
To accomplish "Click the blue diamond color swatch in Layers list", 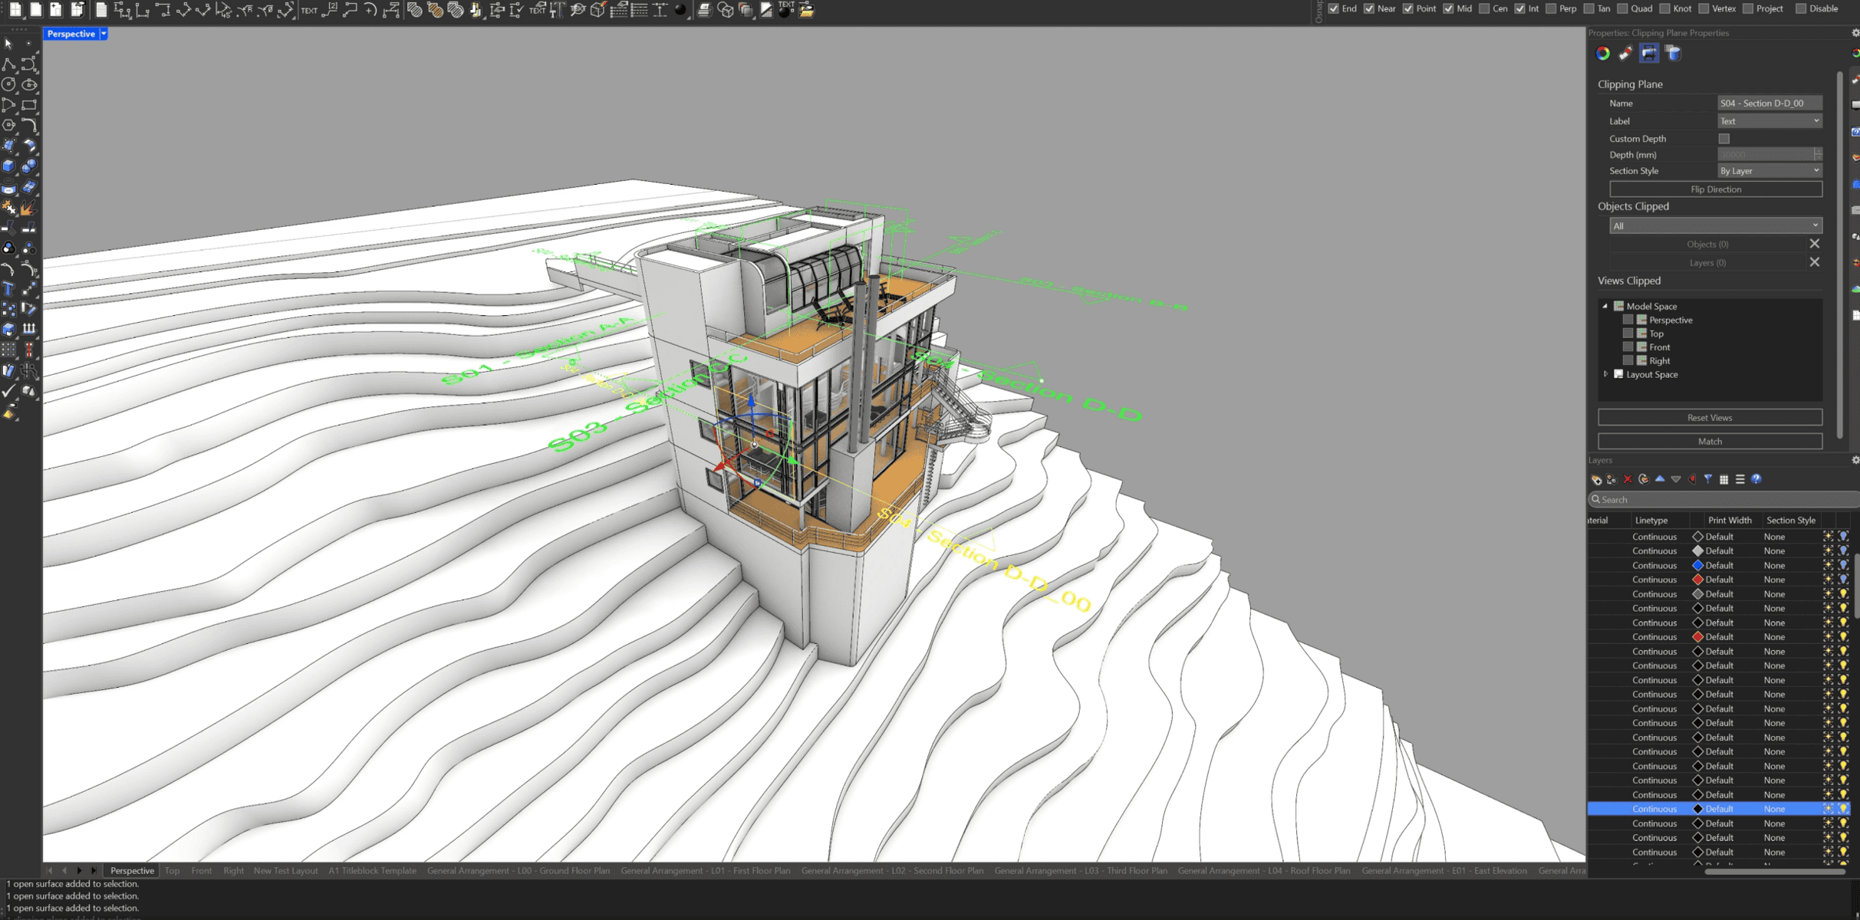I will tap(1697, 565).
